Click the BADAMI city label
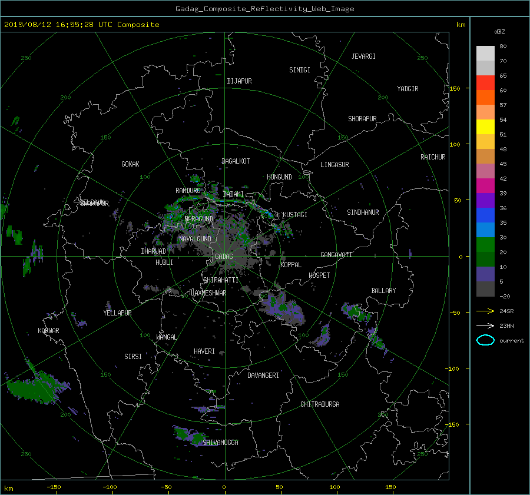Image resolution: width=530 pixels, height=495 pixels. (233, 194)
